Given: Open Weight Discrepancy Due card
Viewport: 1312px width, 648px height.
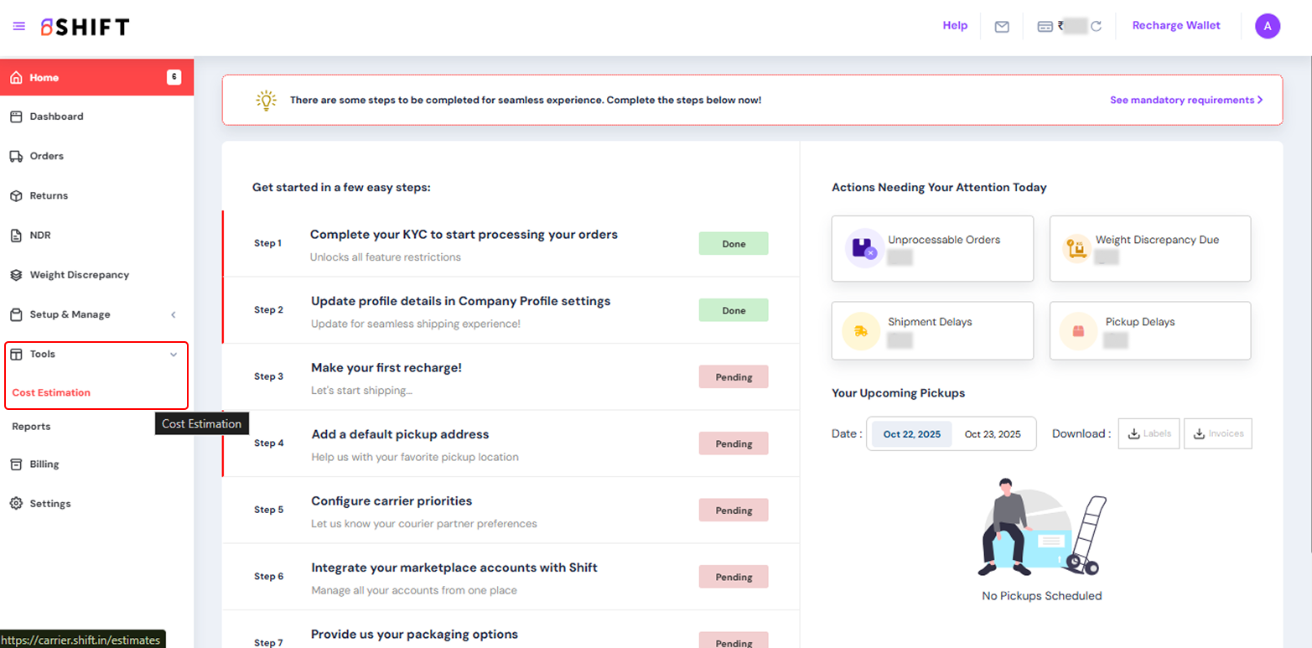Looking at the screenshot, I should click(x=1149, y=248).
